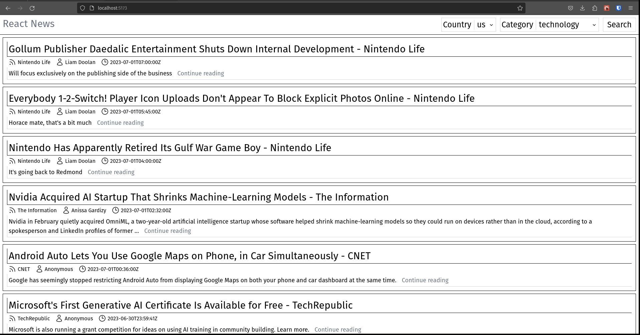Open the Country dropdown set to us
Image resolution: width=640 pixels, height=335 pixels.
pyautogui.click(x=485, y=25)
